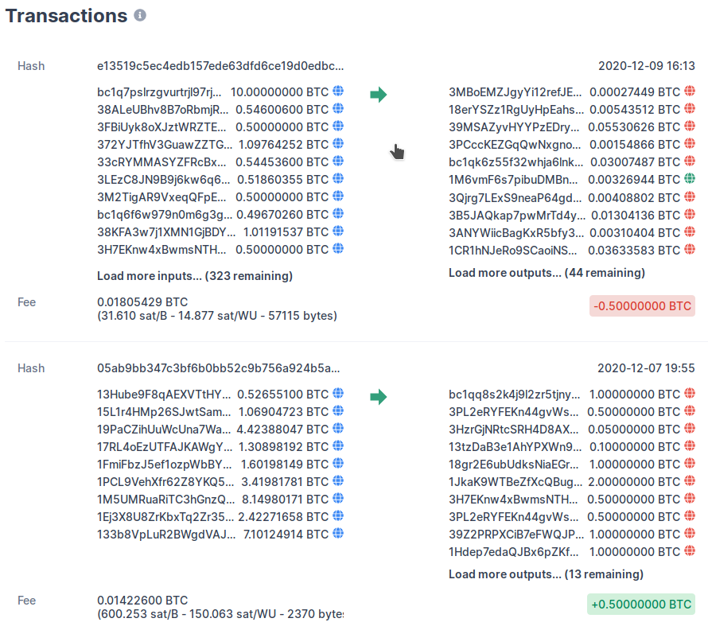
Task: Click blue globe icon for bc1q6f6w979n0m6g3g input
Action: [338, 213]
